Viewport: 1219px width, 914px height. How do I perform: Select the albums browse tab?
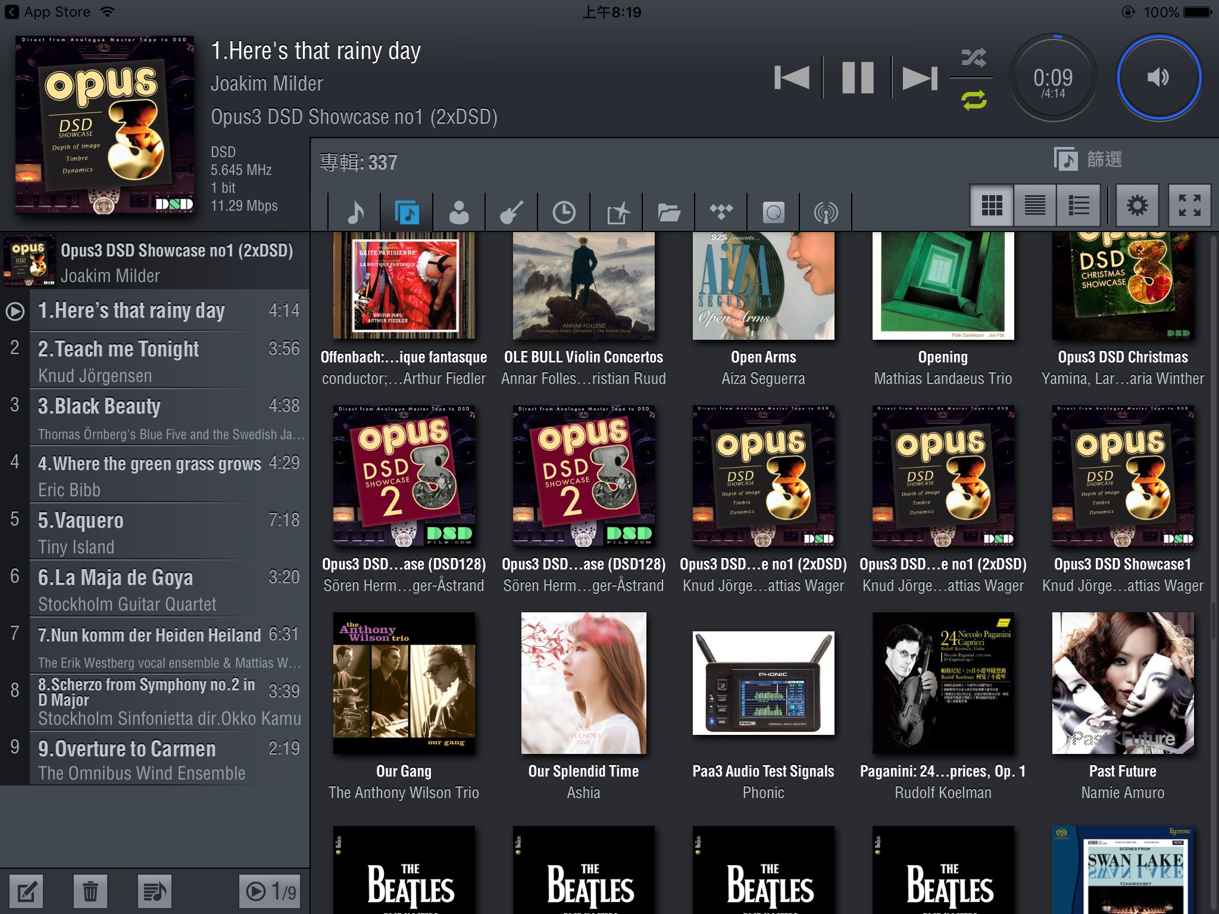point(407,212)
